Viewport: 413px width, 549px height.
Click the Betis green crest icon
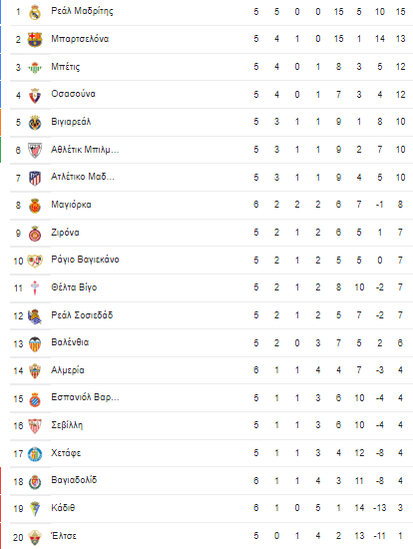point(35,67)
